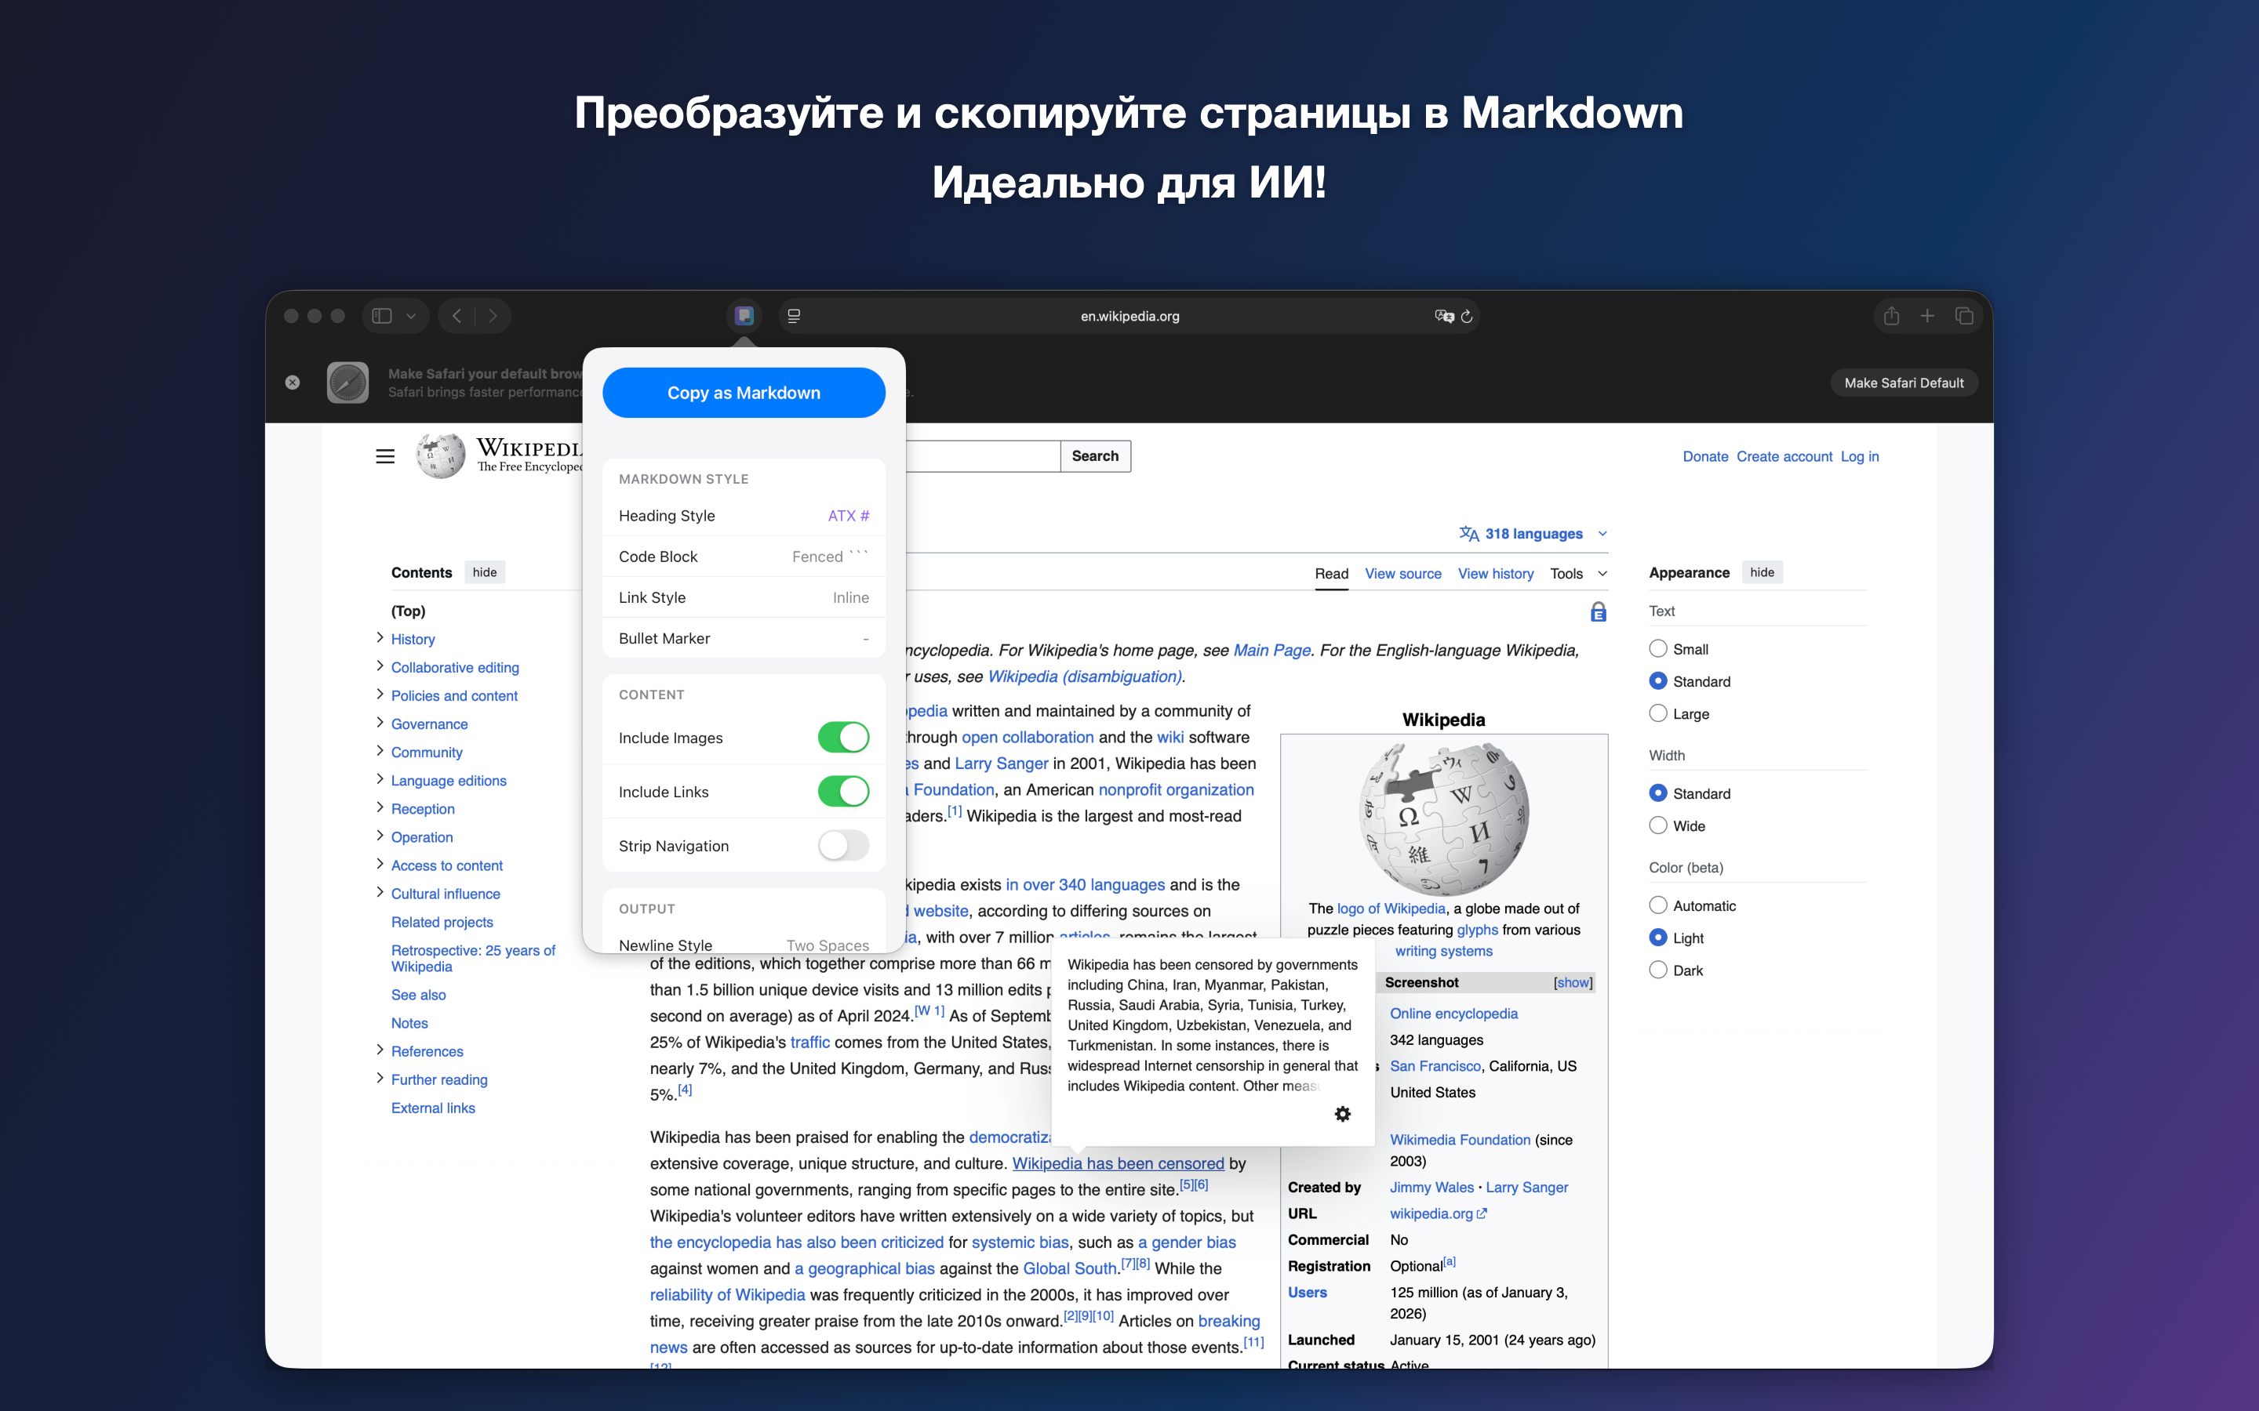Click the Copy as Markdown button
The height and width of the screenshot is (1411, 2259).
click(x=744, y=393)
